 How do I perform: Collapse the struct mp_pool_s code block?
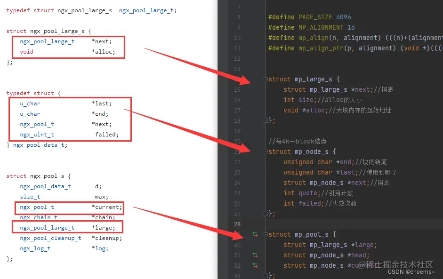click(x=266, y=235)
